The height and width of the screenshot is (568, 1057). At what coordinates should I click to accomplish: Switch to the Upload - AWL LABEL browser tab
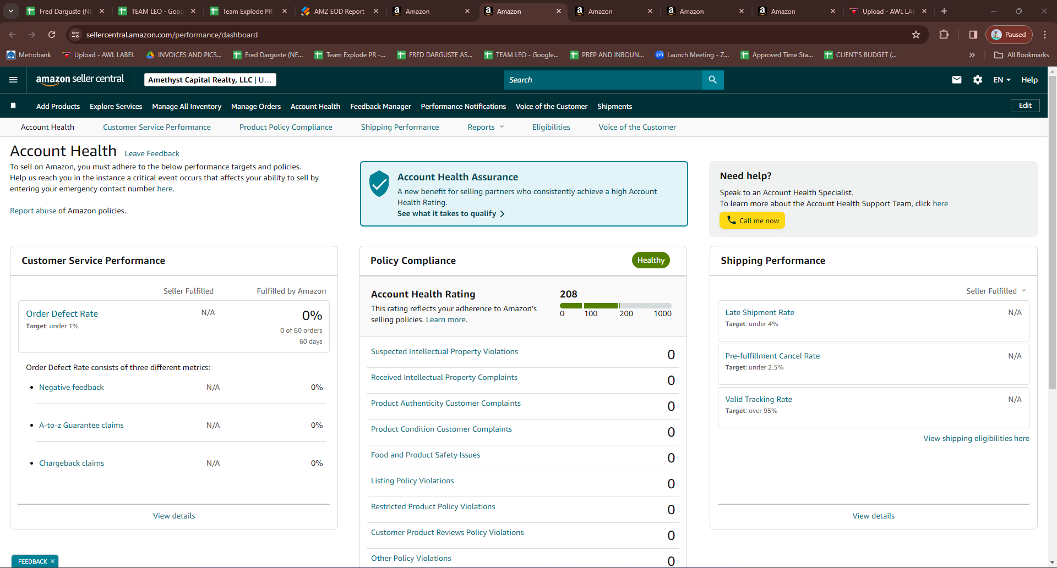coord(888,11)
